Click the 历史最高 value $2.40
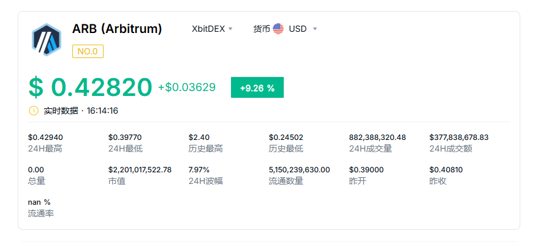Screen dimensions: 546x242 [x=199, y=137]
